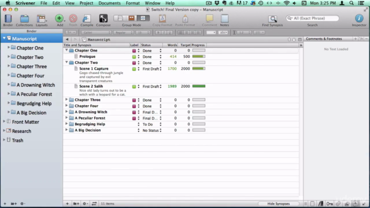Collapse Chapter Two in outliner
The image size is (370, 208).
pos(66,62)
